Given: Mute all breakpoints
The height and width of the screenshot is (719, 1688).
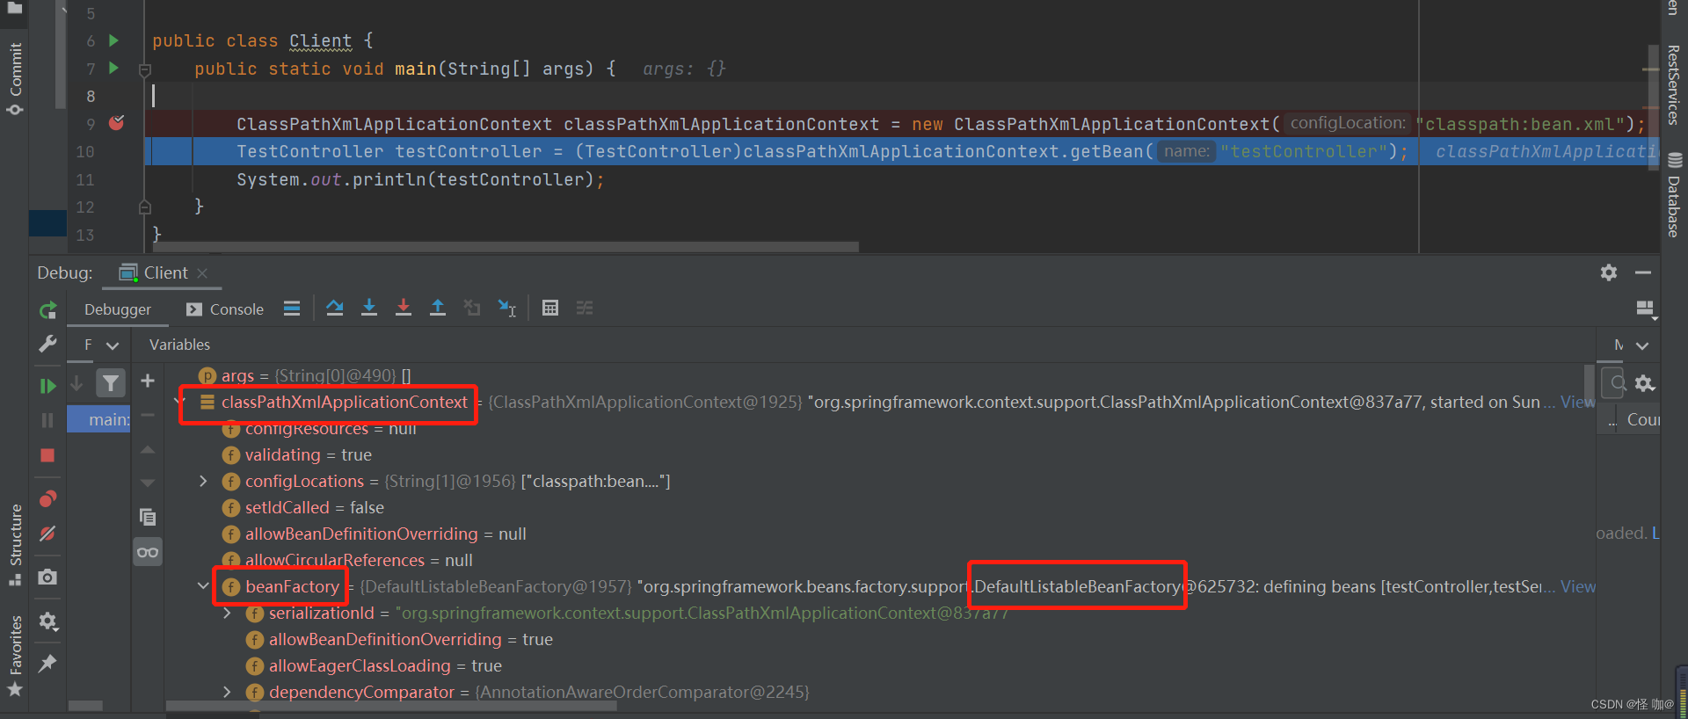Looking at the screenshot, I should click(47, 534).
